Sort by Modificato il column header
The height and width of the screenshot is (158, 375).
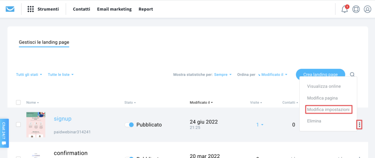pos(201,102)
